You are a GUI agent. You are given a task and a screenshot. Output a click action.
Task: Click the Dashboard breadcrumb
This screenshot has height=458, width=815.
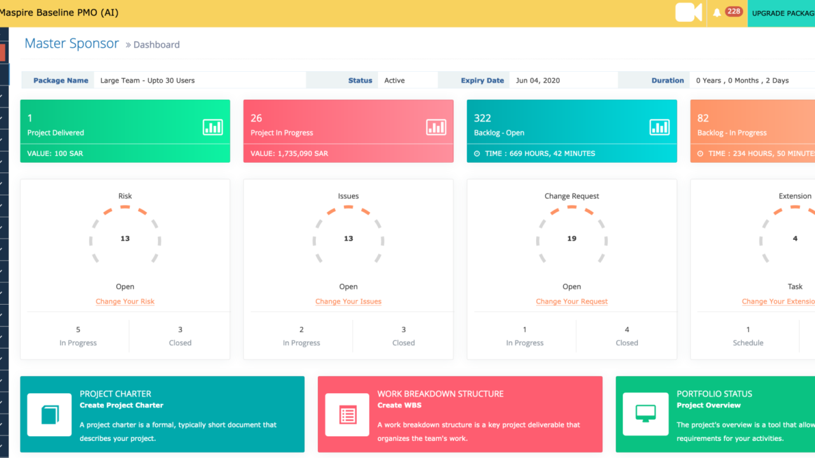(157, 45)
